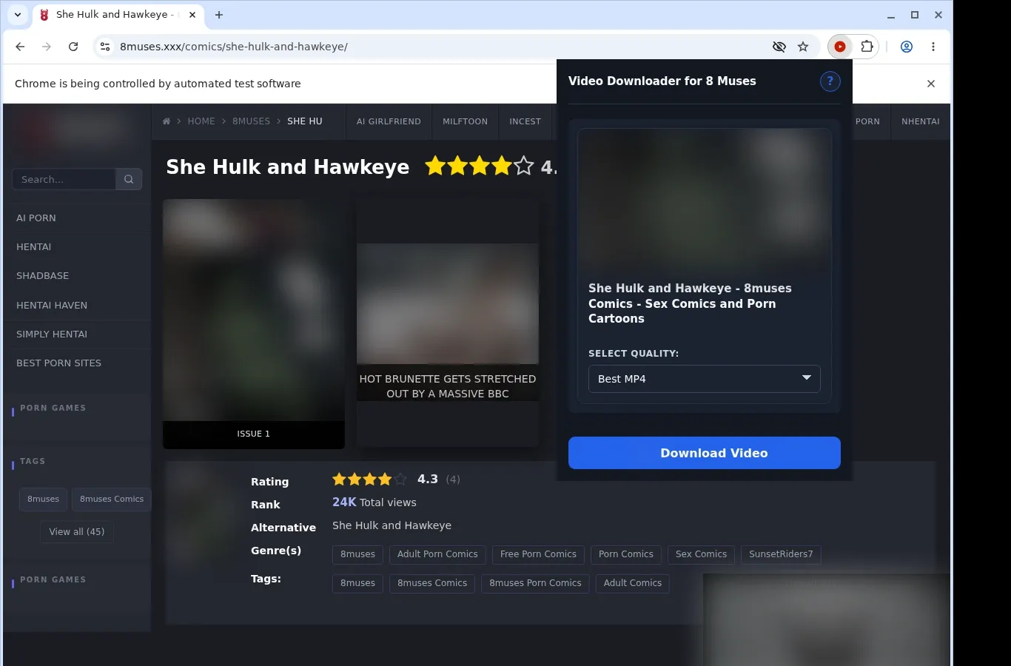
Task: Click the BEST PORN SITES sidebar link
Action: tap(59, 363)
